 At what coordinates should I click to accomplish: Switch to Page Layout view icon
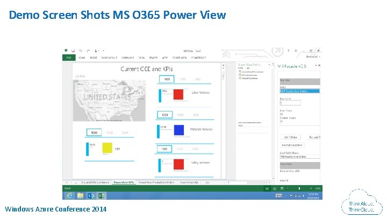[275, 188]
